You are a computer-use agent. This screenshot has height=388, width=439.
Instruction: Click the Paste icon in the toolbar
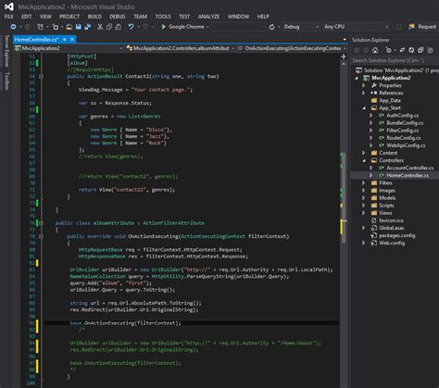pos(118,27)
